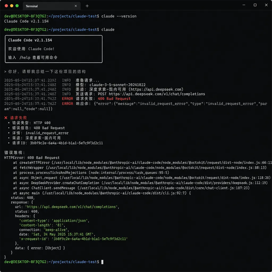Click '错误信息: 400 Bad Request' bullet
The width and height of the screenshot is (272, 272).
[x=39, y=128]
